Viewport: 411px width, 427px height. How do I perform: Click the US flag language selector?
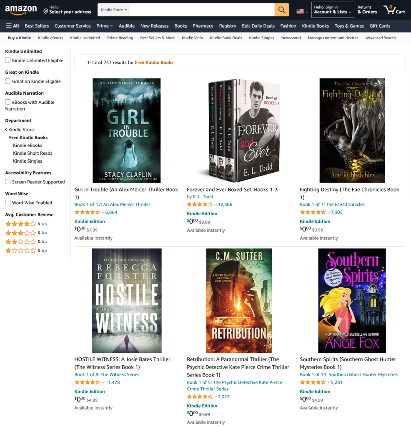point(302,11)
